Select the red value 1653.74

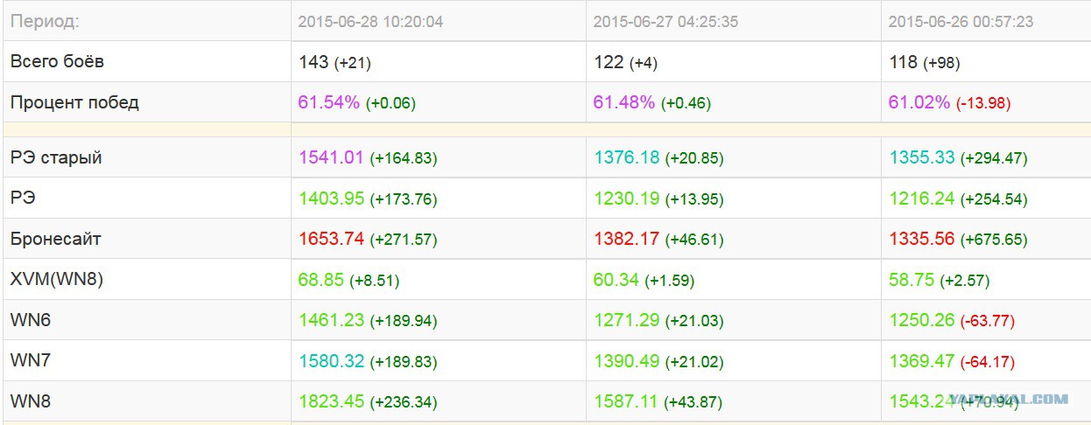click(331, 239)
